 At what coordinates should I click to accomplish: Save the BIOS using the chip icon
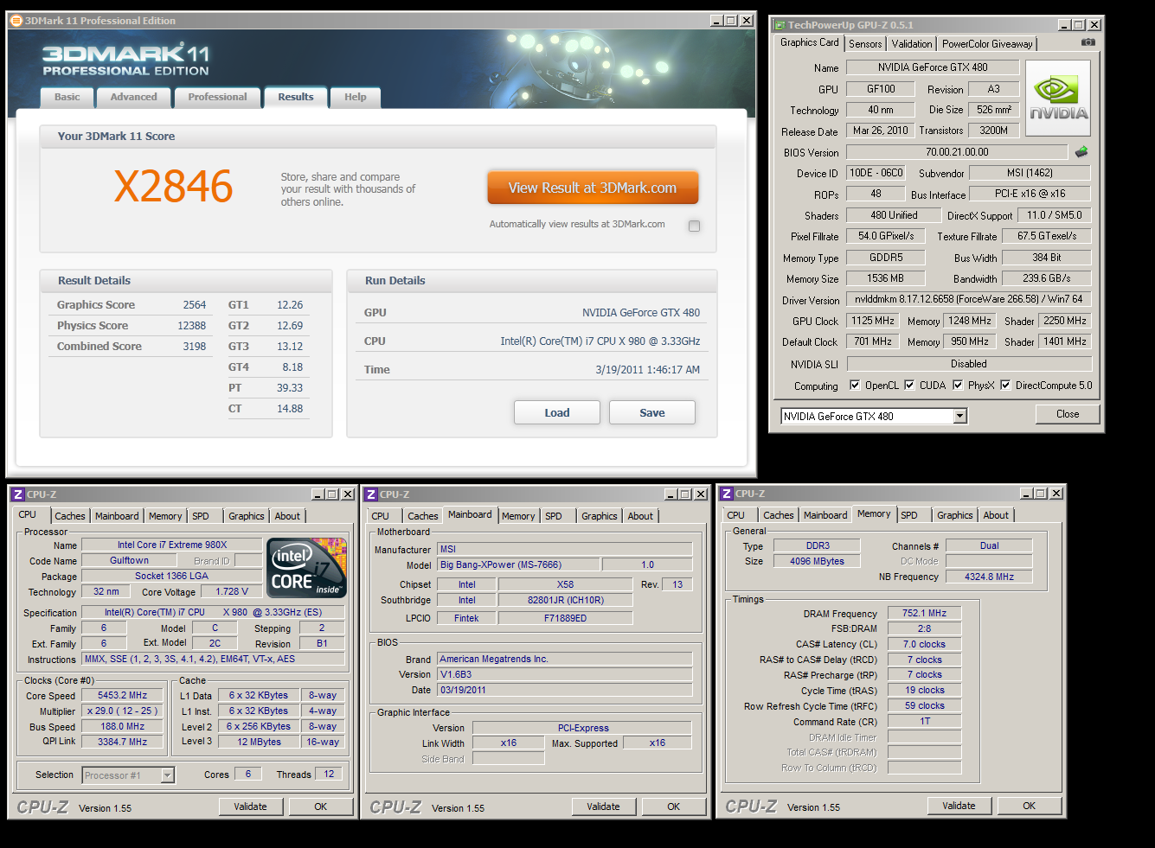pyautogui.click(x=1081, y=152)
